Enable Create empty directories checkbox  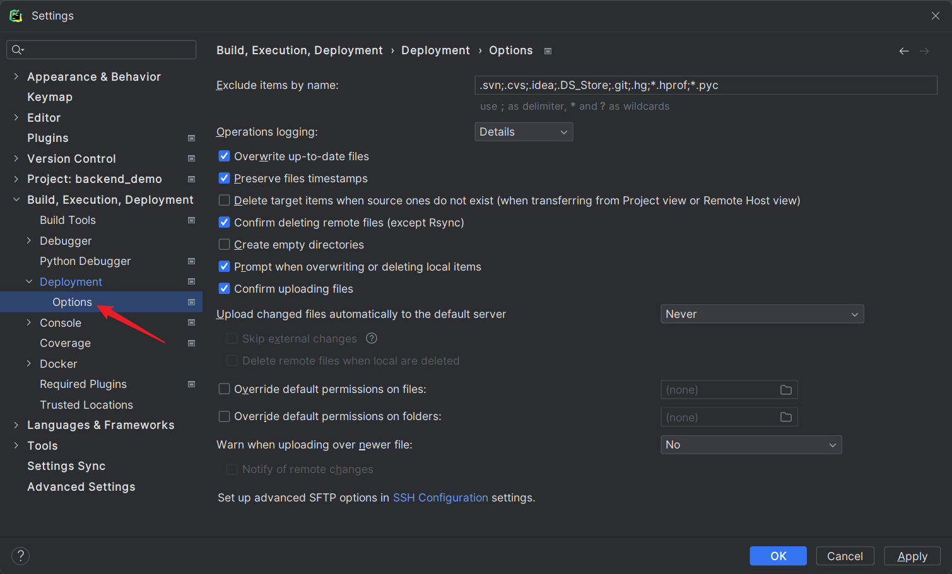224,245
